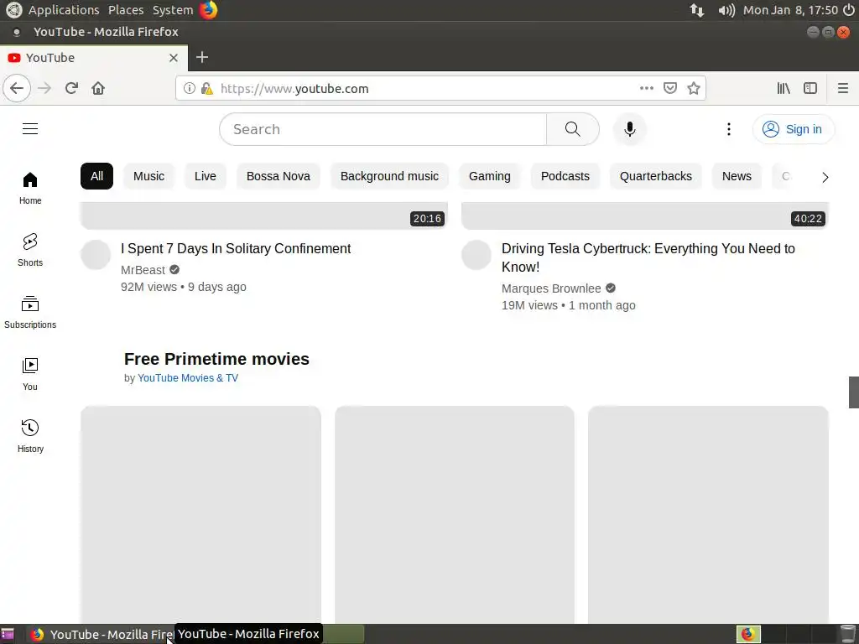This screenshot has width=859, height=644.
Task: Open YouTube settings three-dot menu
Action: pos(729,129)
